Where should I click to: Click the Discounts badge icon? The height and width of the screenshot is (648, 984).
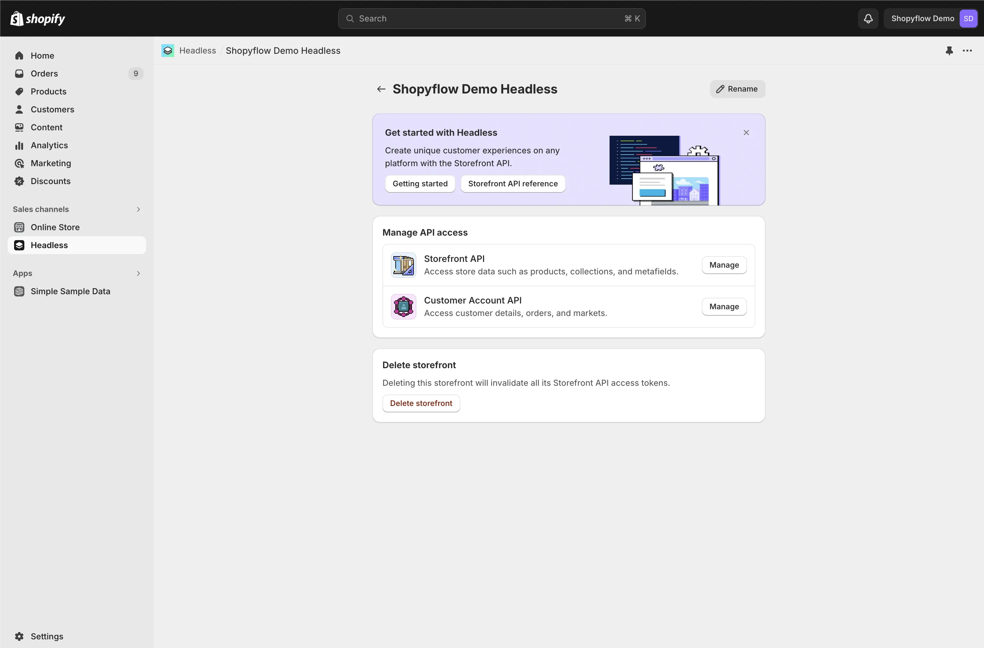click(x=19, y=181)
